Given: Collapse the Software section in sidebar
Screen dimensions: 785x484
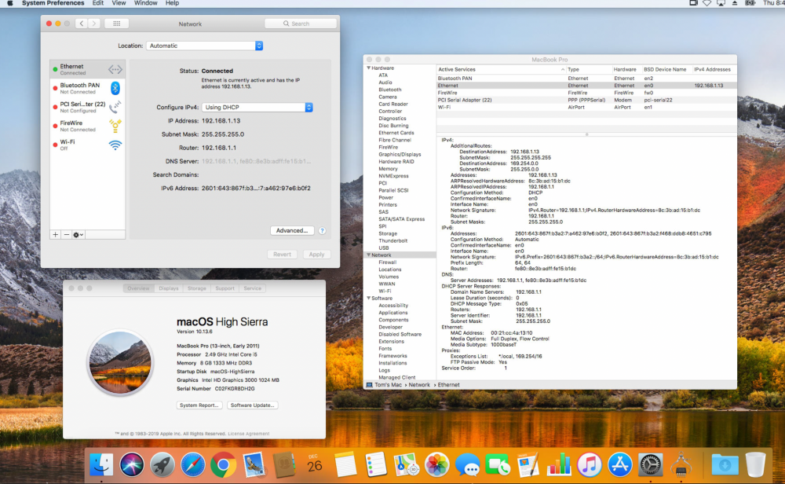Looking at the screenshot, I should (369, 298).
